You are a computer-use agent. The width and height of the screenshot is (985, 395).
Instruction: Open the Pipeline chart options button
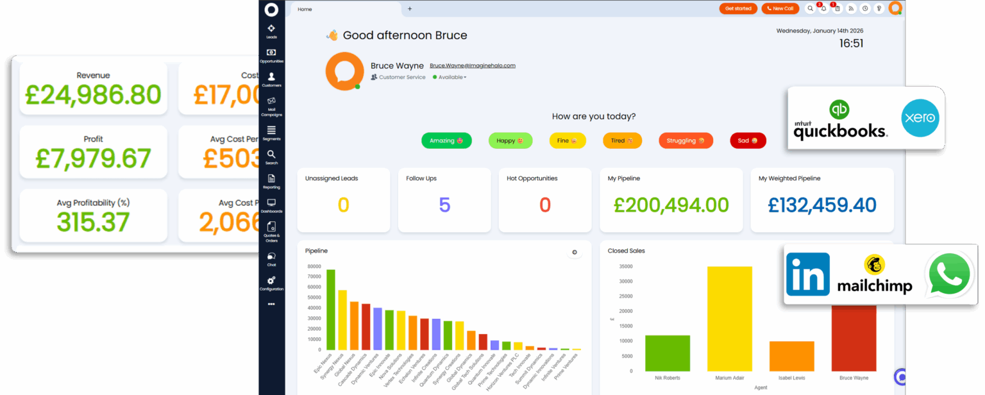click(574, 252)
